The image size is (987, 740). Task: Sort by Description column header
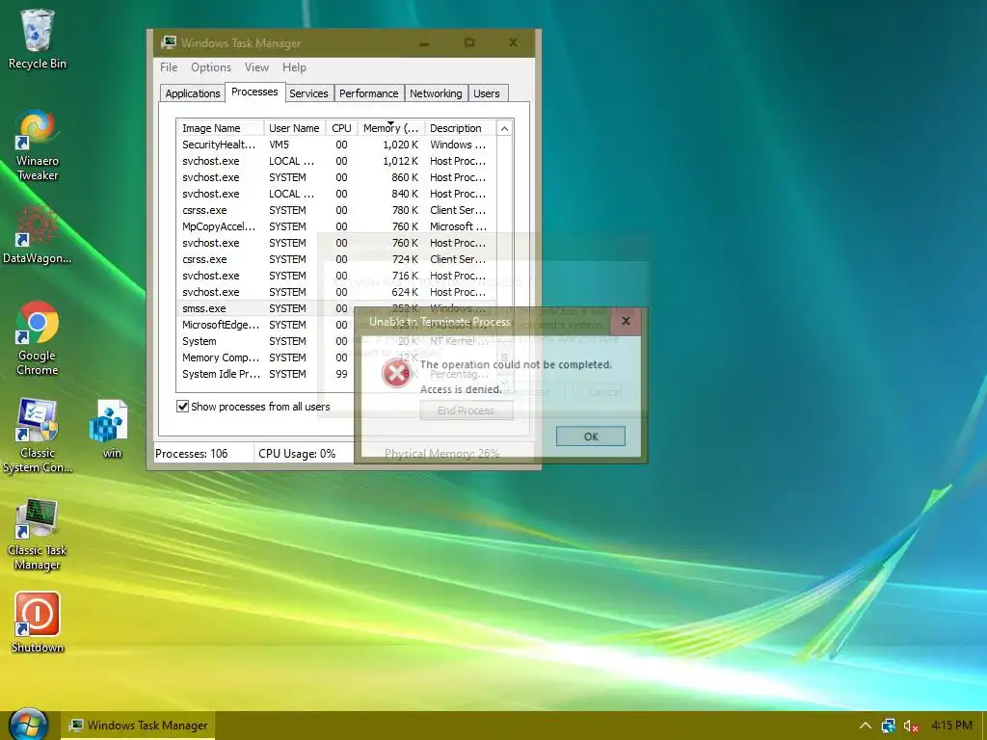point(460,128)
